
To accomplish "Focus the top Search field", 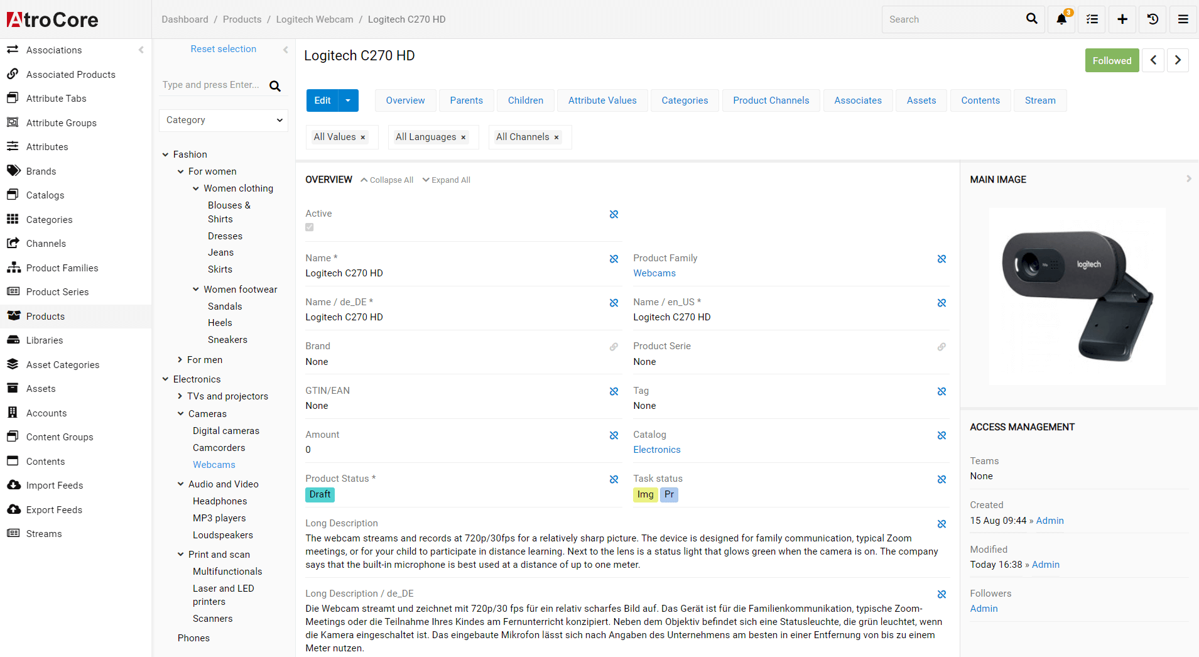I will pos(952,19).
